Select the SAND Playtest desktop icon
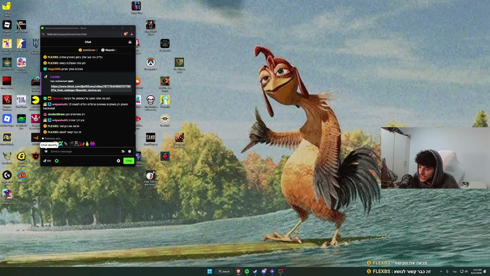The width and height of the screenshot is (490, 276). click(150, 140)
